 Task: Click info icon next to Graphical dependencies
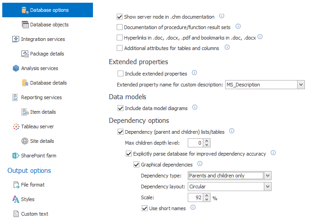[200, 164]
